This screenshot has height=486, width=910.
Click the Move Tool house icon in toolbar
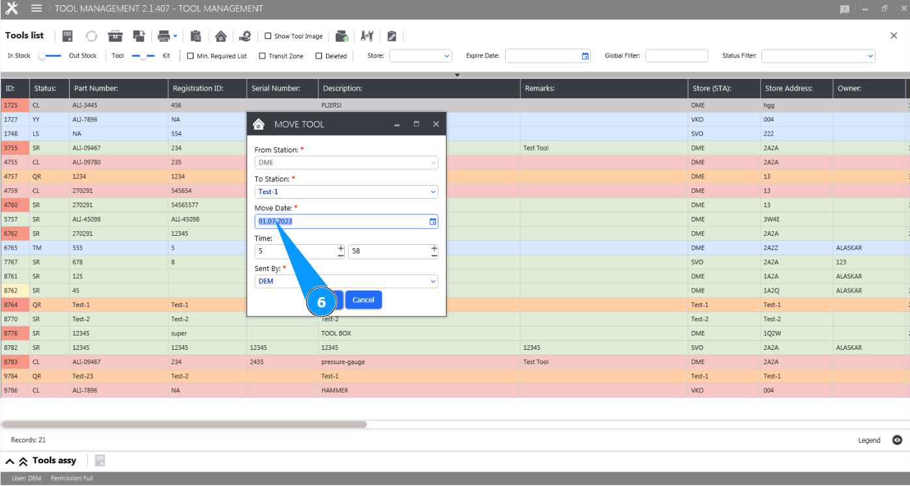click(x=221, y=36)
